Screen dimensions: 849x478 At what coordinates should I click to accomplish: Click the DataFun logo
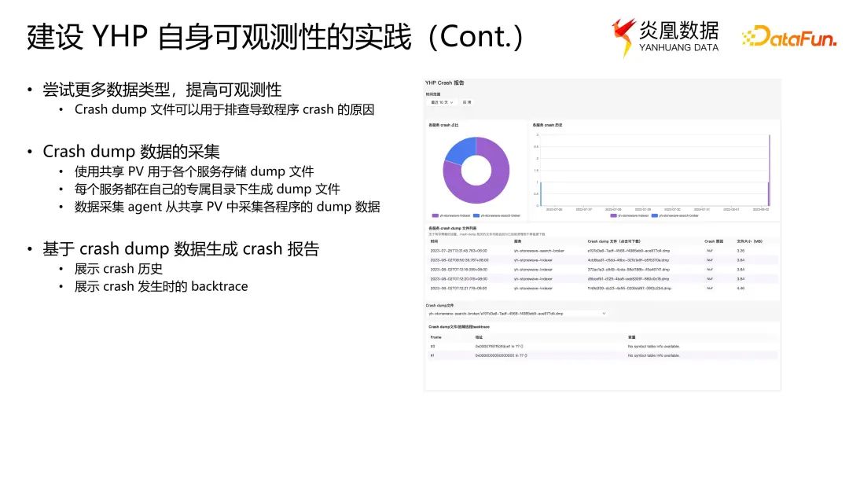click(788, 37)
